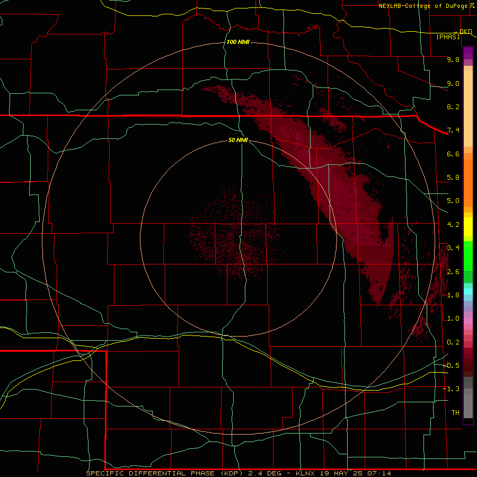Click the NEXLAB-College of DuPage credit text

(423, 6)
